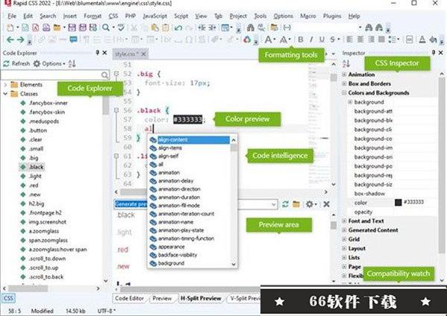The image size is (447, 316).
Task: Click the text color underlined A icon
Action: pos(422,39)
